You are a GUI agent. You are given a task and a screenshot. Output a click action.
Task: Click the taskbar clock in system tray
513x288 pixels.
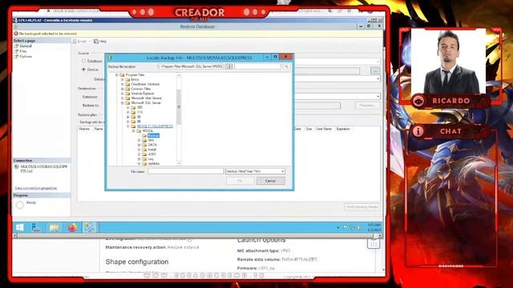pos(374,227)
